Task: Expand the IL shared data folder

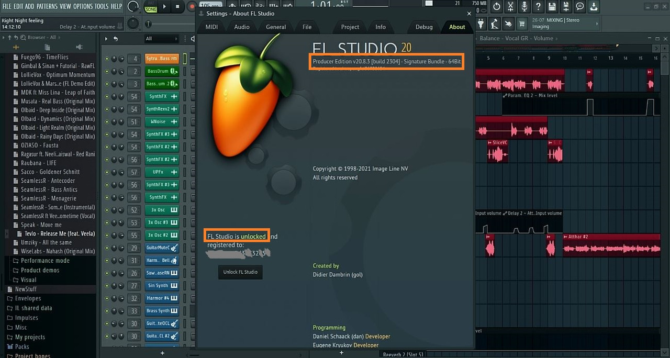Action: 29,308
